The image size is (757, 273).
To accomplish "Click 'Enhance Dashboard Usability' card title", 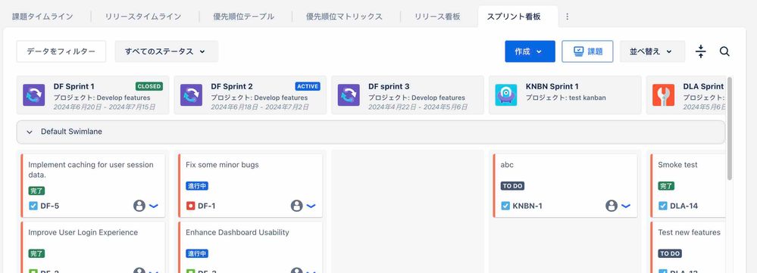I will (x=237, y=232).
